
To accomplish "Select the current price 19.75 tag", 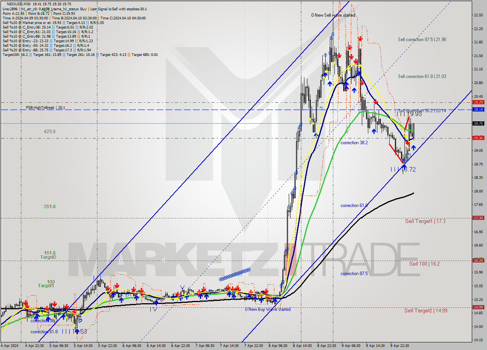I will pyautogui.click(x=478, y=123).
